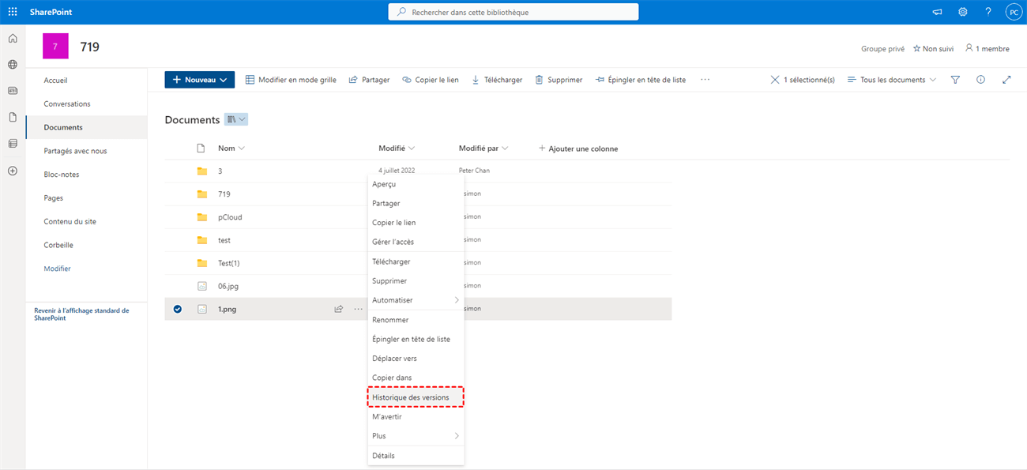Expand content with the full-screen arrows icon

pos(1006,80)
